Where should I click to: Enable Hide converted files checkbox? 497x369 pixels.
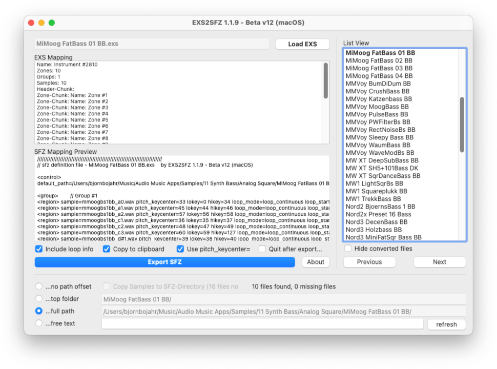coord(348,249)
